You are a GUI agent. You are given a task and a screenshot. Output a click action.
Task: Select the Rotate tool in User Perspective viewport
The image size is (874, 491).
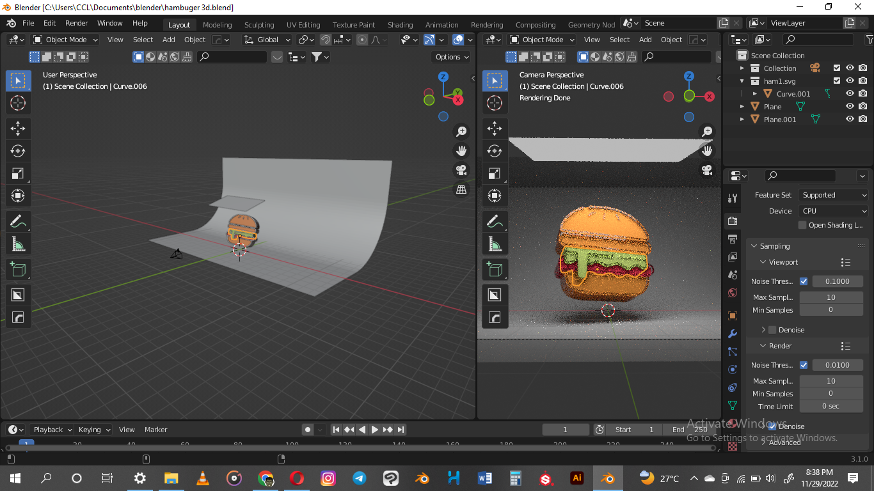17,151
